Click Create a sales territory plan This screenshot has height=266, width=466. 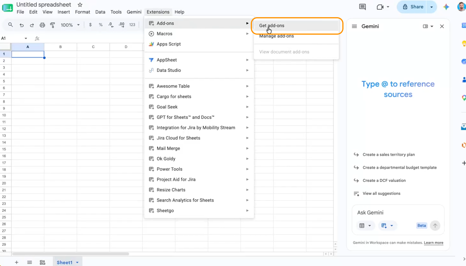[x=389, y=154]
